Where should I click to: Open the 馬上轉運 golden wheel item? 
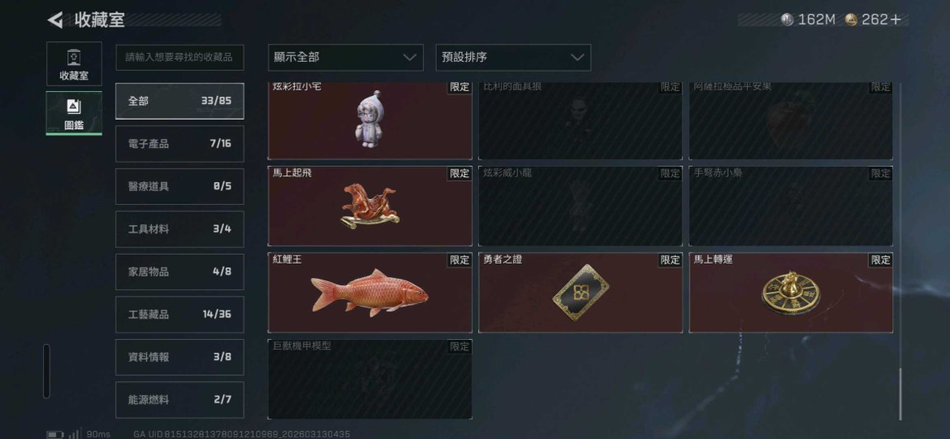(791, 293)
